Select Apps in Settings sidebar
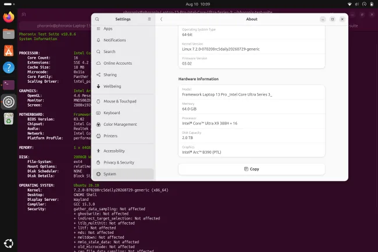This screenshot has height=252, width=378. 123,29
